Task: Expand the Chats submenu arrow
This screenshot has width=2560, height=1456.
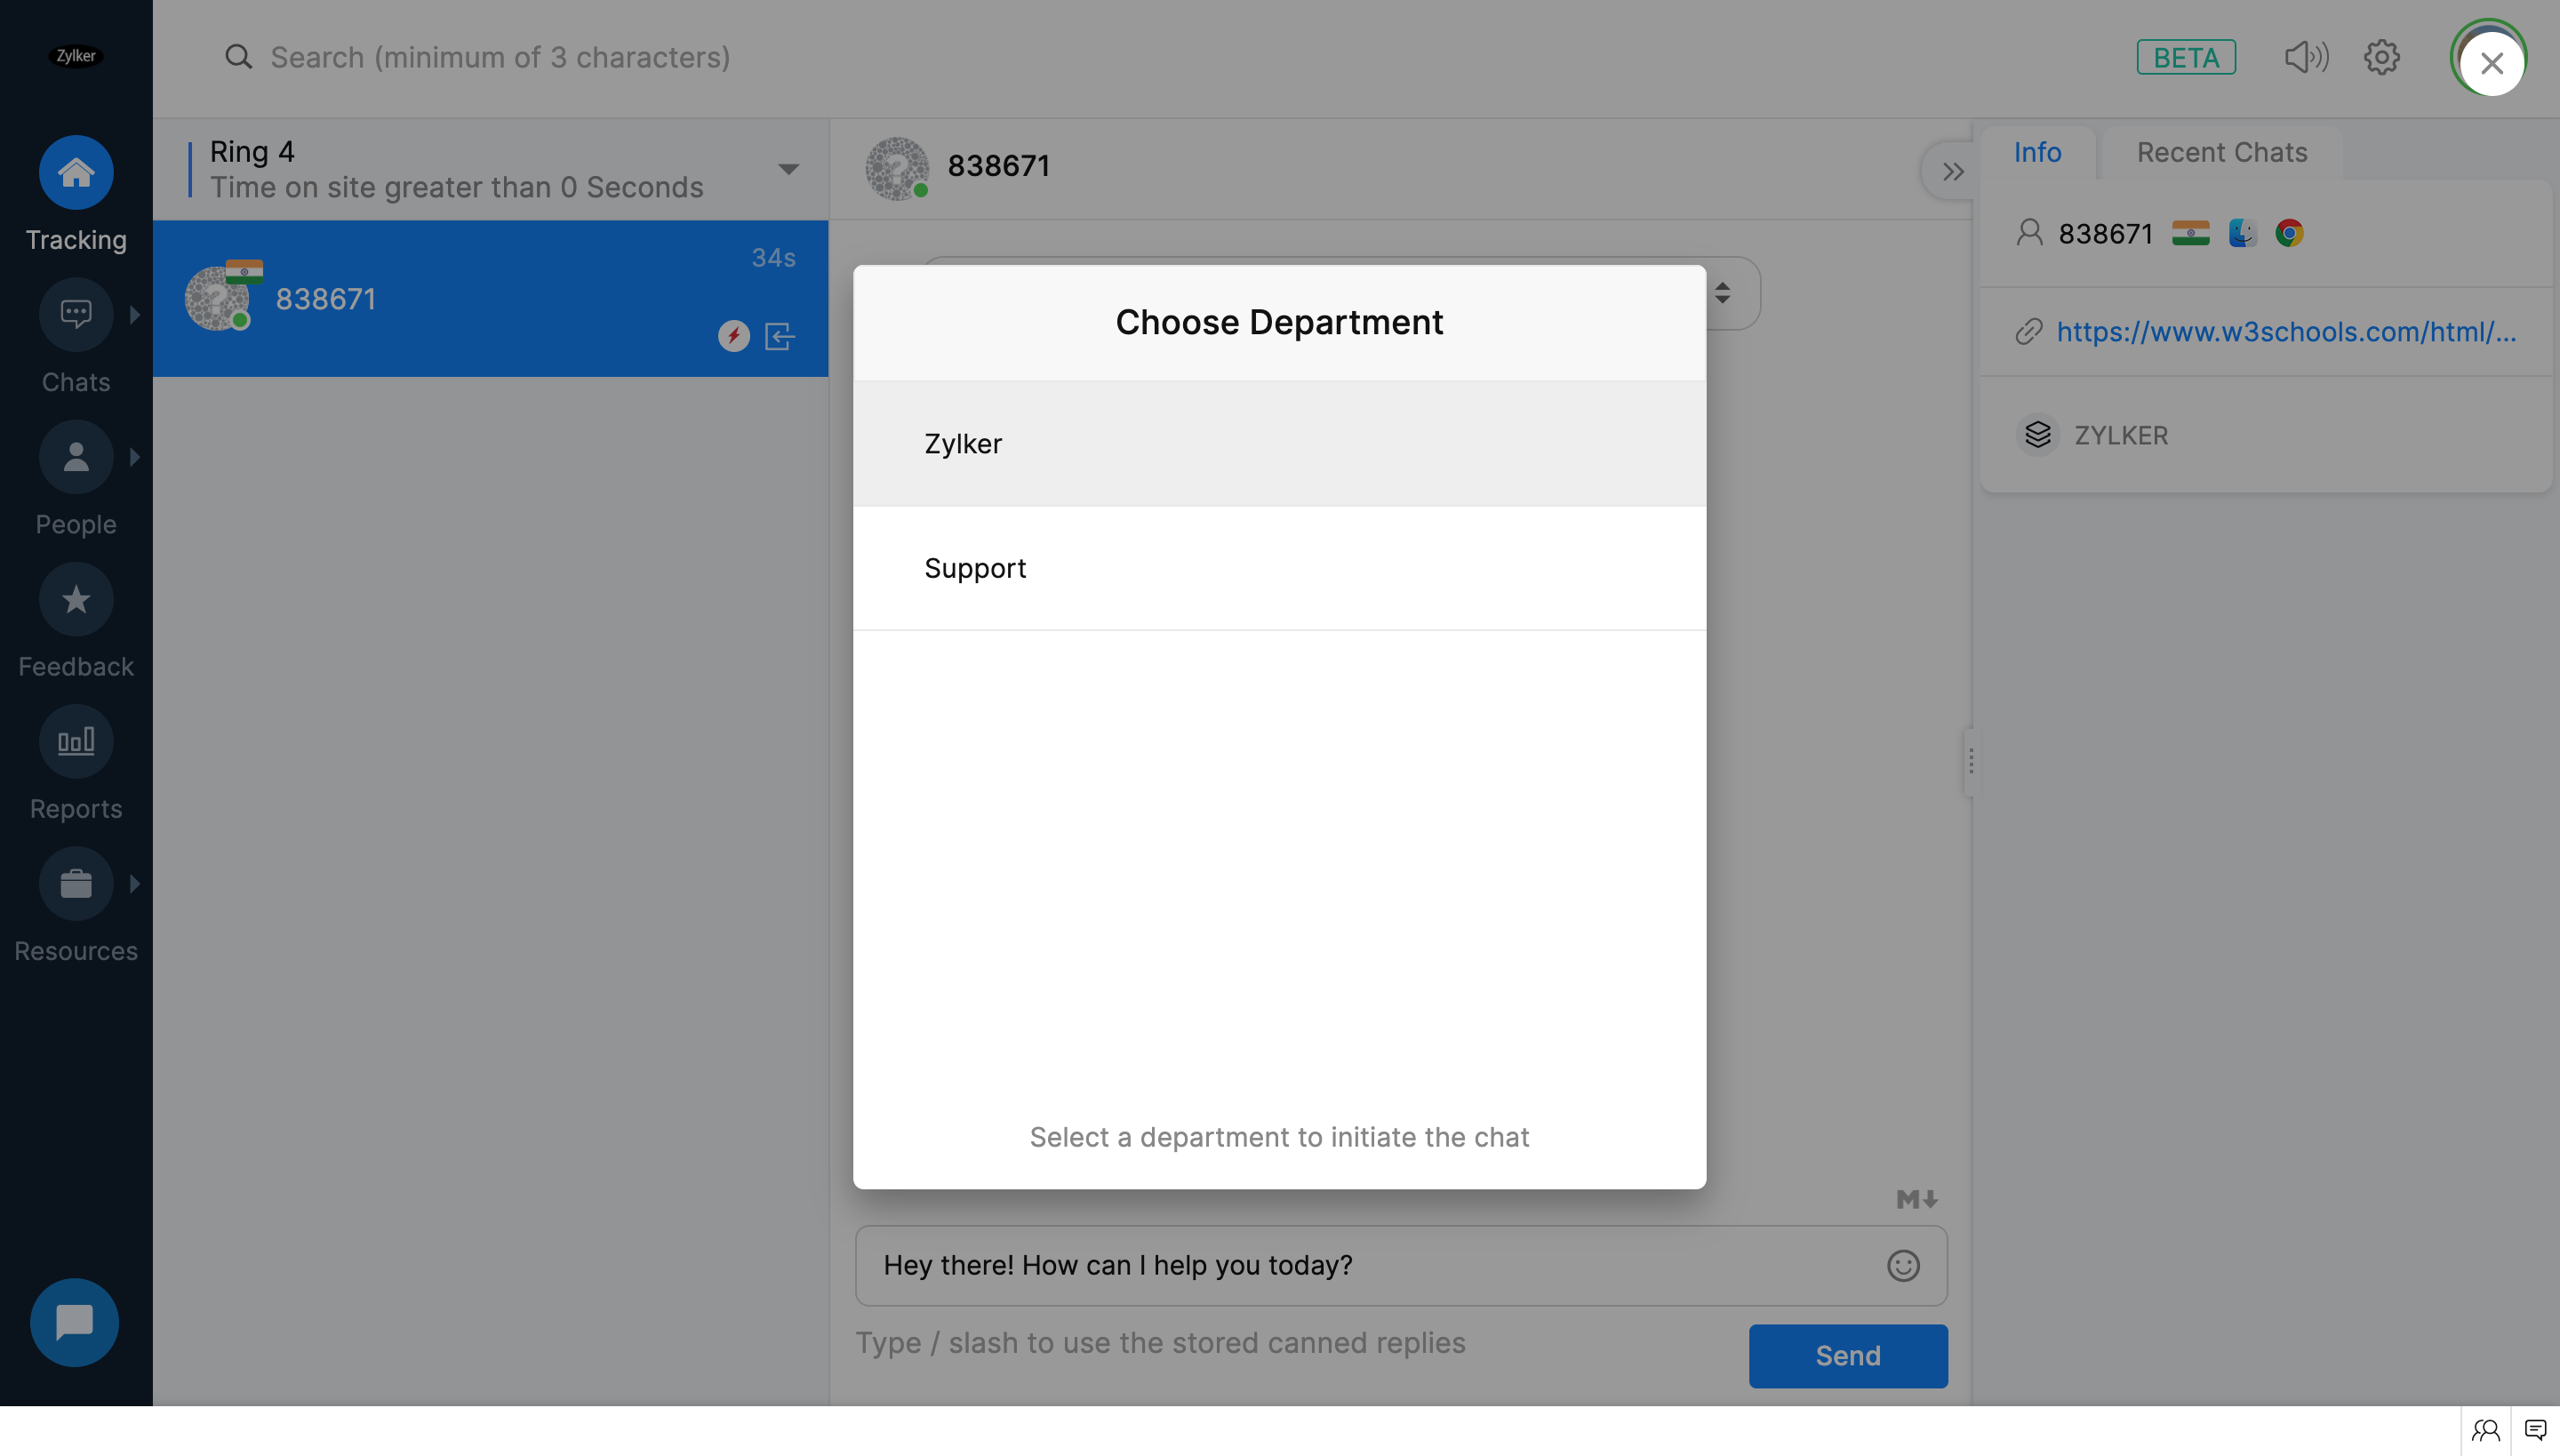Action: tap(135, 315)
